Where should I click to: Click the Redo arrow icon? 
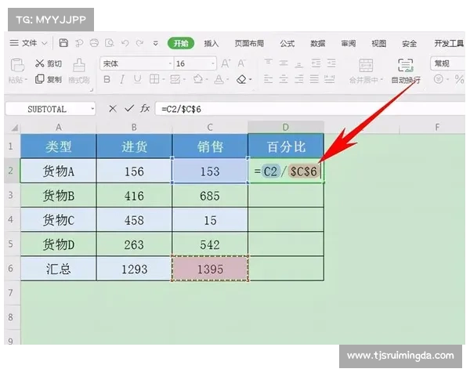[139, 43]
